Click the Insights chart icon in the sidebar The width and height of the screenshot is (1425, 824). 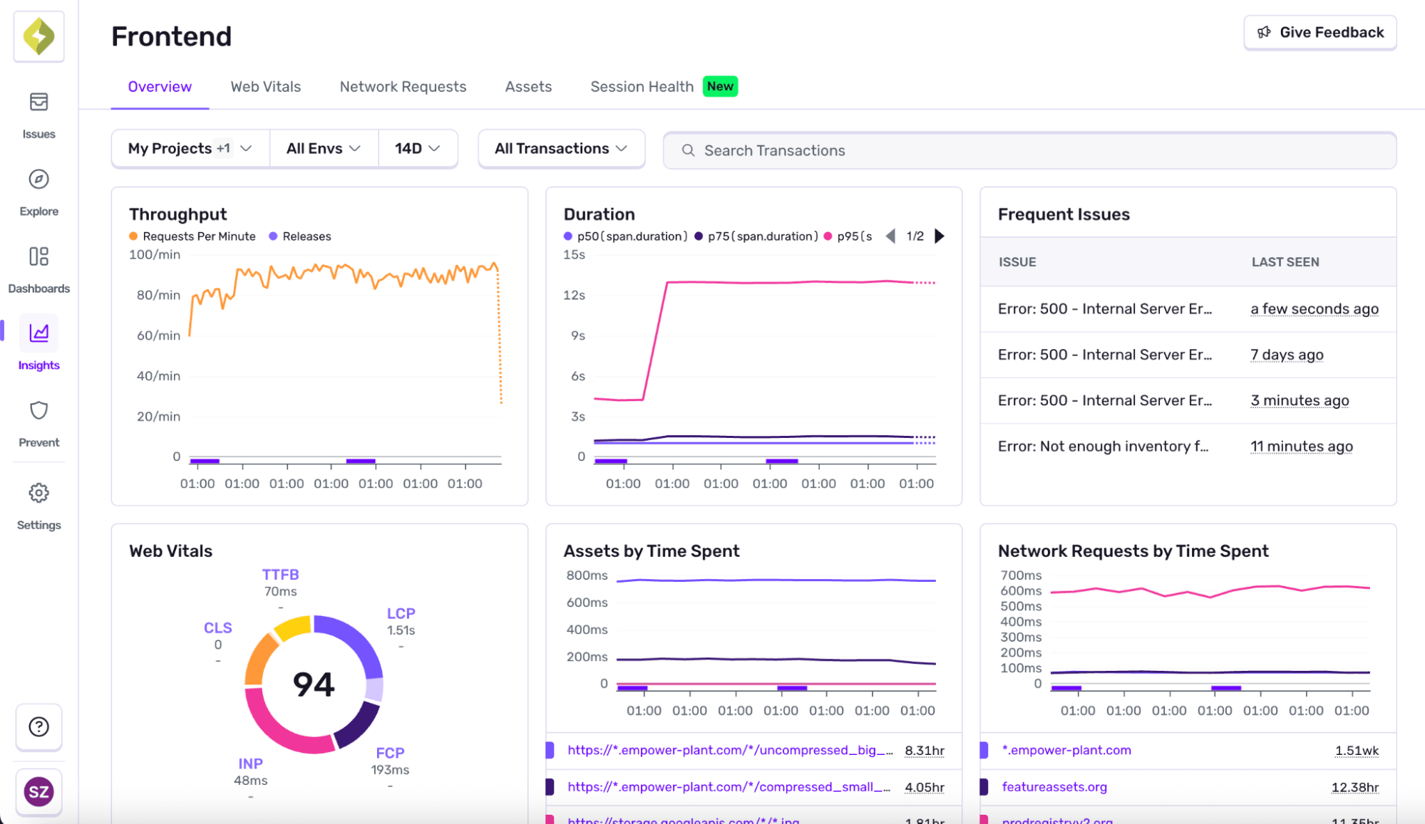pyautogui.click(x=38, y=333)
